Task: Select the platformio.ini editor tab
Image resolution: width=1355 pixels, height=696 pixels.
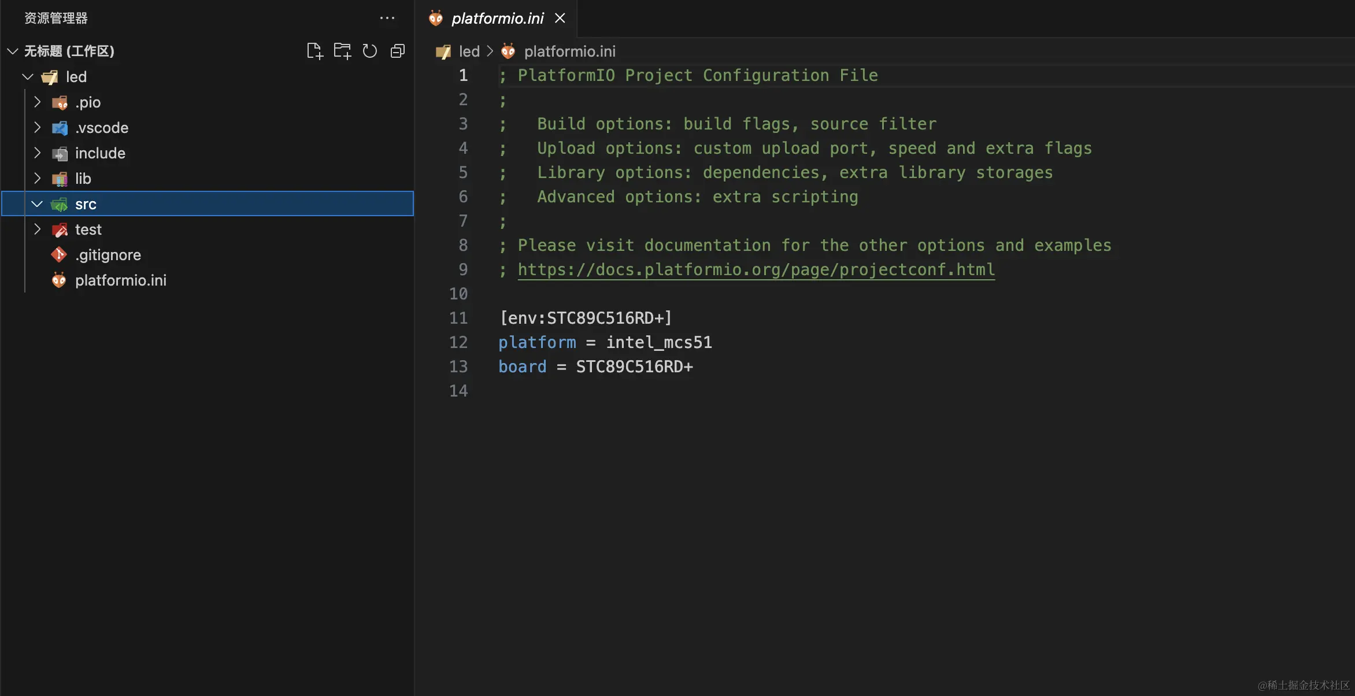Action: tap(497, 18)
